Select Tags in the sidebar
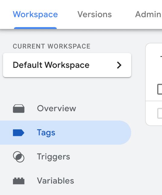 click(66, 133)
